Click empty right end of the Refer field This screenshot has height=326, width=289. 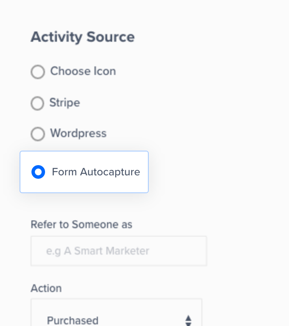(x=191, y=251)
